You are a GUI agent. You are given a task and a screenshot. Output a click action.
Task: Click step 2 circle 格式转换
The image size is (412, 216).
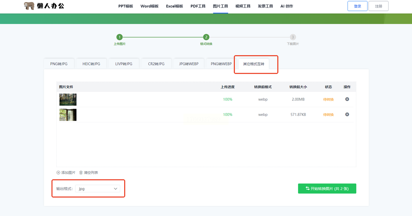[206, 37]
